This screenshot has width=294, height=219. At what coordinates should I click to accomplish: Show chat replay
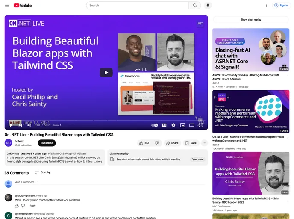click(x=251, y=20)
